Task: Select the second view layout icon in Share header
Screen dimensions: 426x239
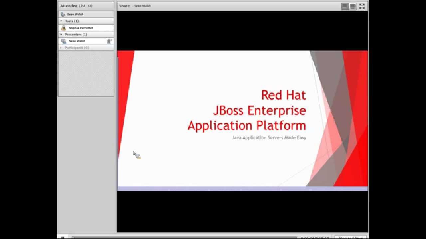Action: [353, 6]
